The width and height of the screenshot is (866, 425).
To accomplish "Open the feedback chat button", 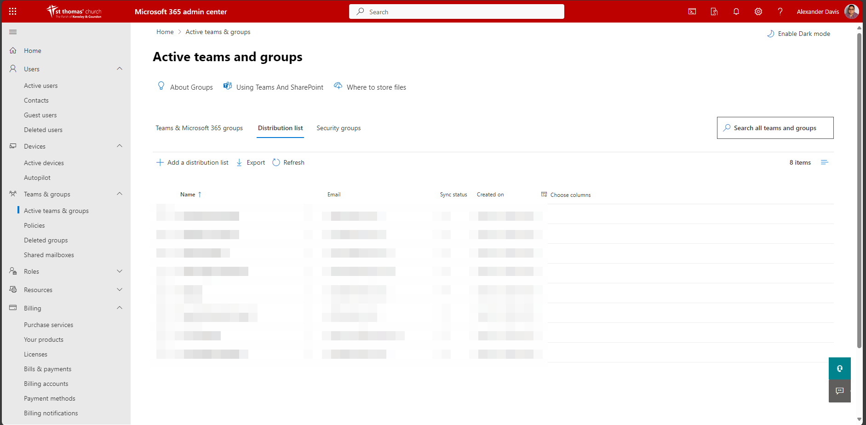I will pos(840,391).
